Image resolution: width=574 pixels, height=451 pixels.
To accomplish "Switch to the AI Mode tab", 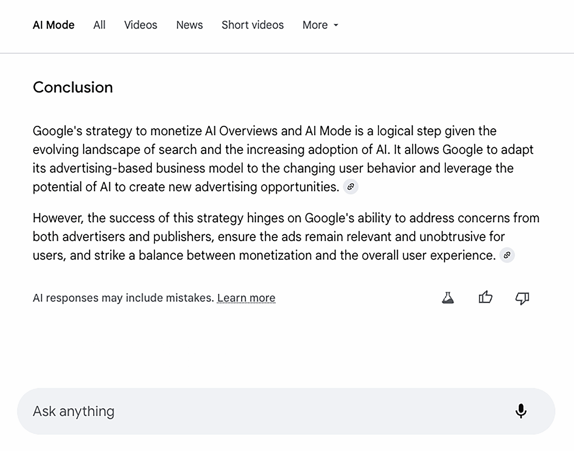I will 54,25.
